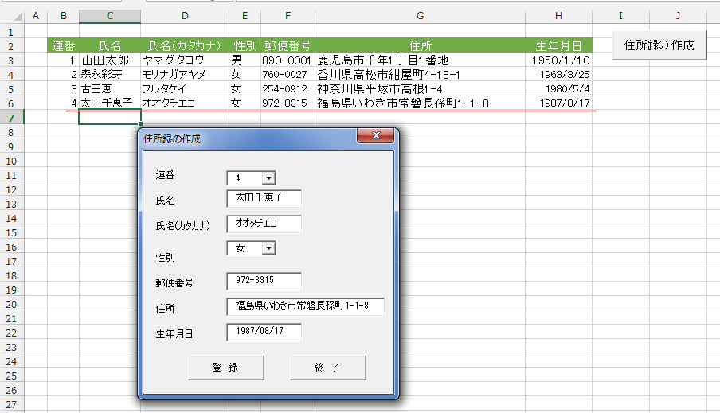Click the 生年月日 field showing 1987/08/17

pyautogui.click(x=264, y=332)
